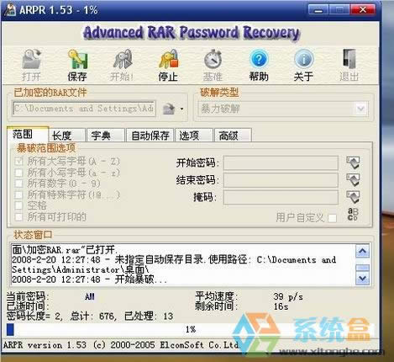The height and width of the screenshot is (362, 394).
Task: Click the 掩码 mask input field
Action: [x=281, y=197]
